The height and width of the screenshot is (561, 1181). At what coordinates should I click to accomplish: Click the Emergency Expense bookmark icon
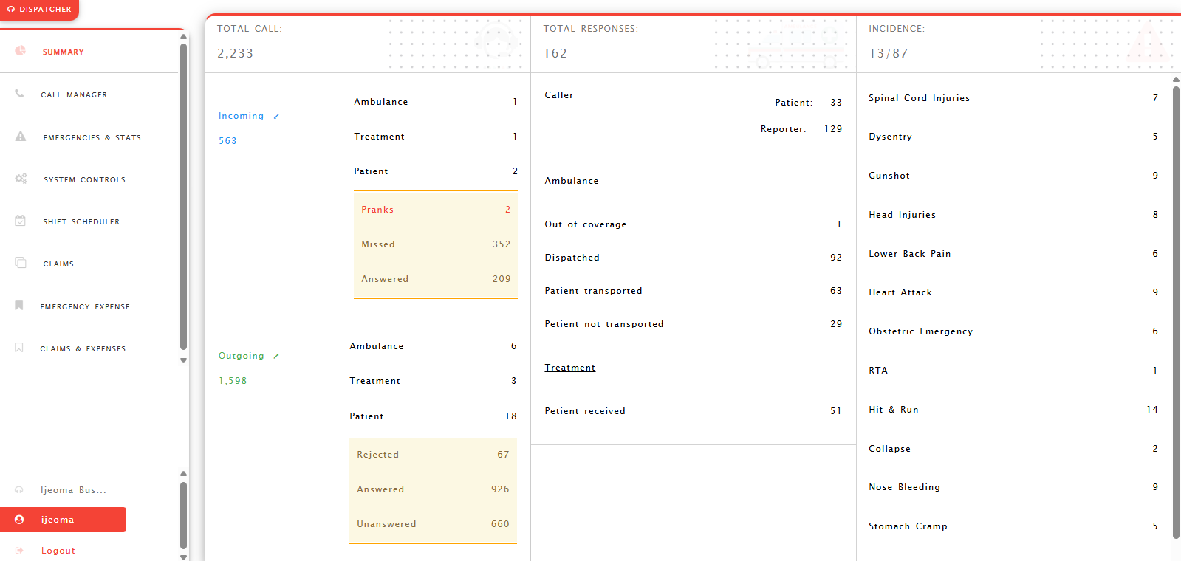19,306
